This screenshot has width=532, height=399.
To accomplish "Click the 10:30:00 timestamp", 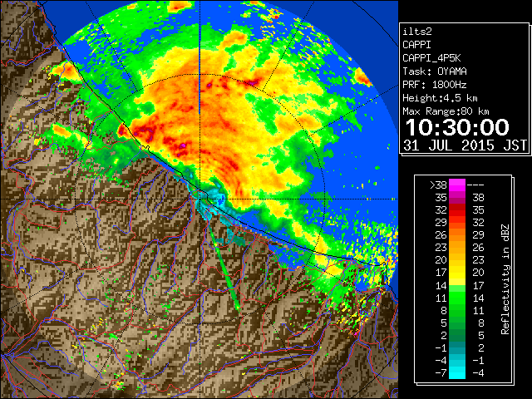I will tap(457, 127).
